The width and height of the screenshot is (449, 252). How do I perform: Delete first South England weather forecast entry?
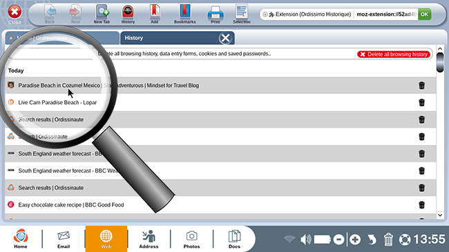pyautogui.click(x=421, y=154)
